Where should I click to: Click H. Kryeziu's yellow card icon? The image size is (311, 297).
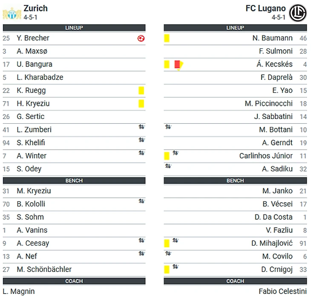141,104
